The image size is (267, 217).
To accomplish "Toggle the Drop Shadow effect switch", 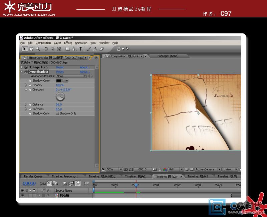I will 26,72.
